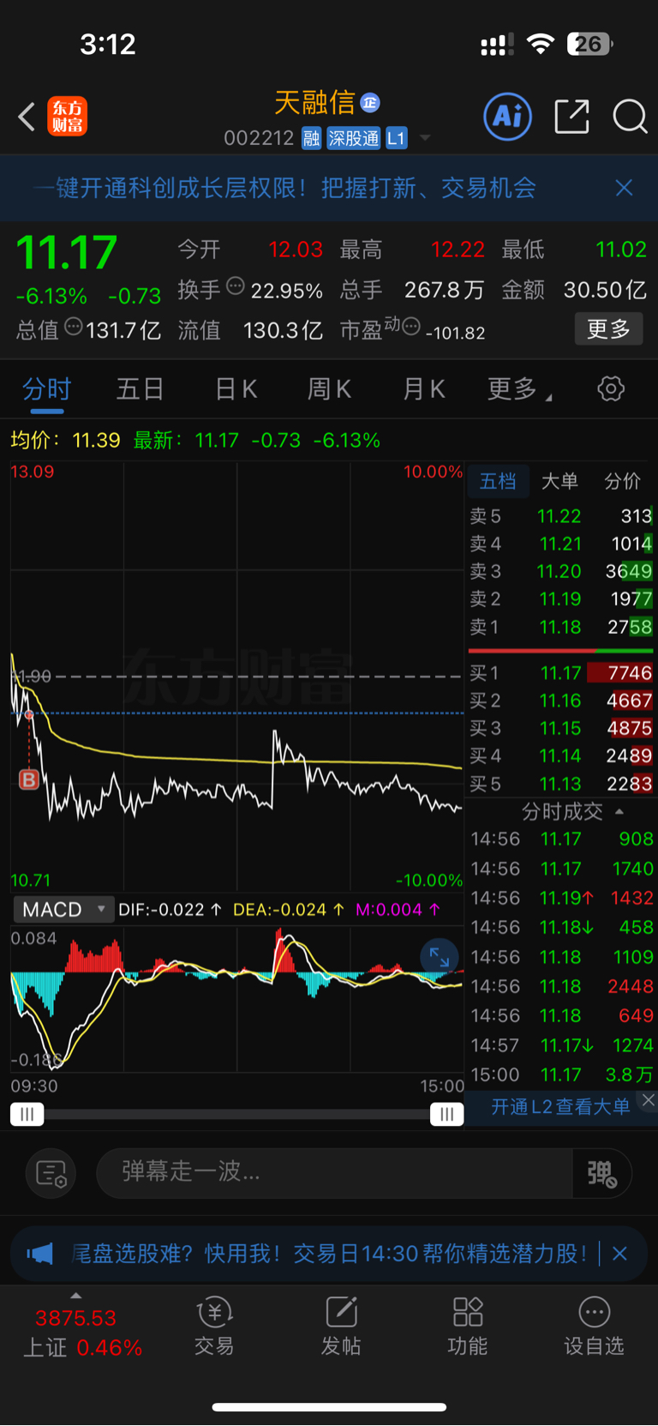The height and width of the screenshot is (1426, 658).
Task: Tap the 均价 11.39 label
Action: point(65,441)
